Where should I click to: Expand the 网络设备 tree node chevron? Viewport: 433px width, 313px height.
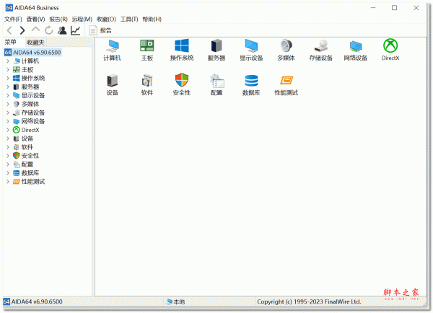(x=8, y=121)
